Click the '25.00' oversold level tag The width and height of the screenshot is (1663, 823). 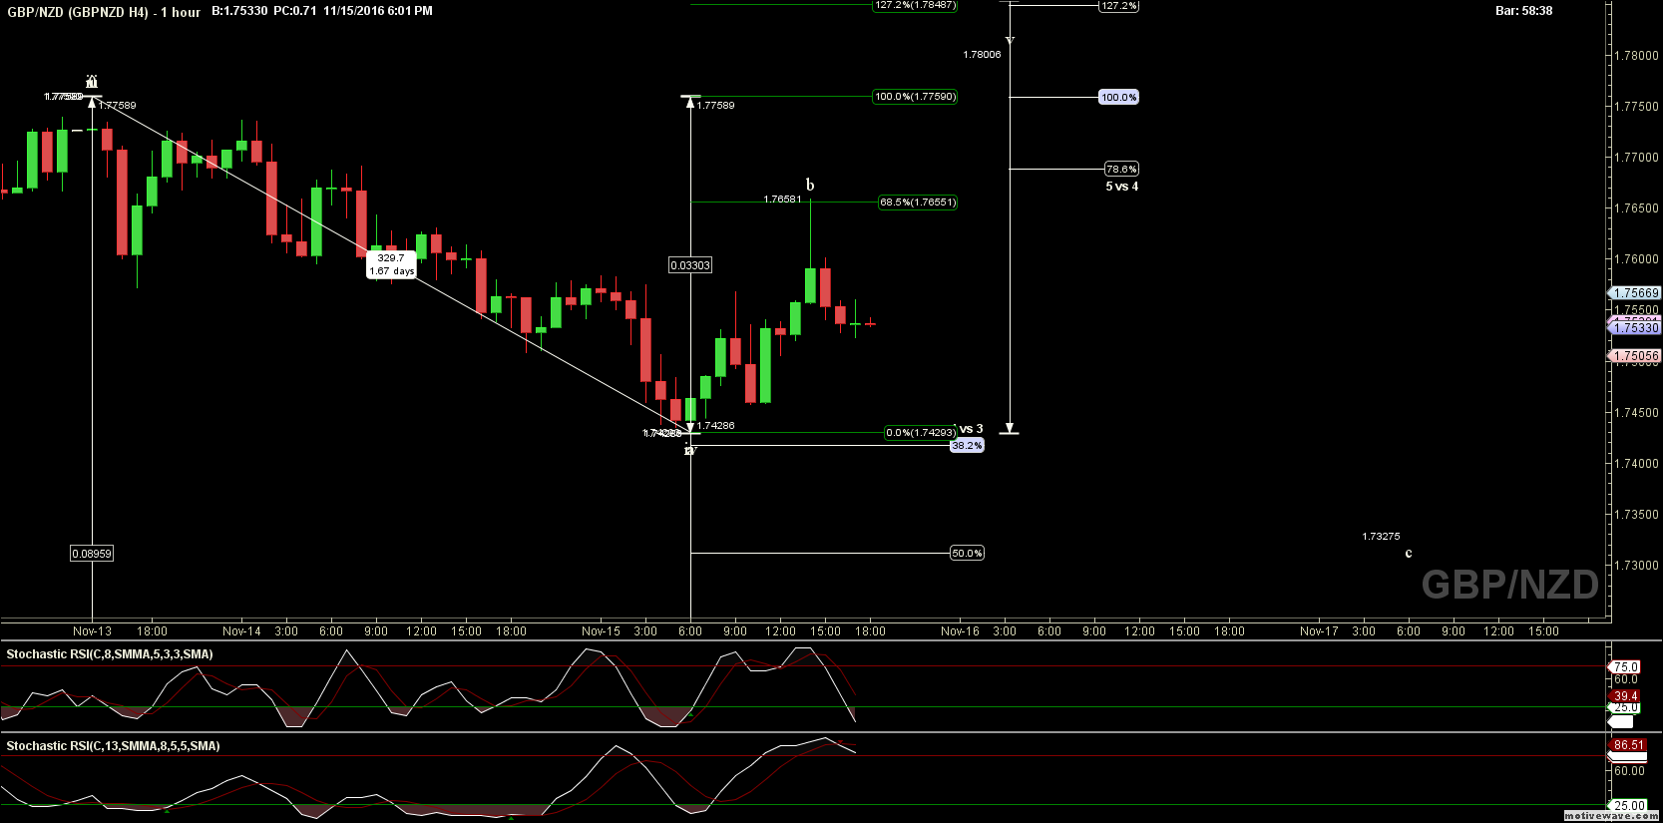[1629, 806]
